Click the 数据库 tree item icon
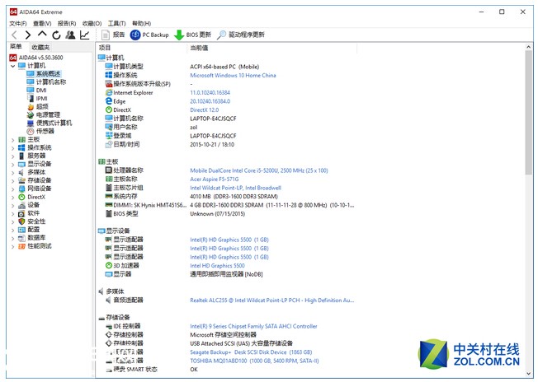This screenshot has width=538, height=382. point(21,238)
